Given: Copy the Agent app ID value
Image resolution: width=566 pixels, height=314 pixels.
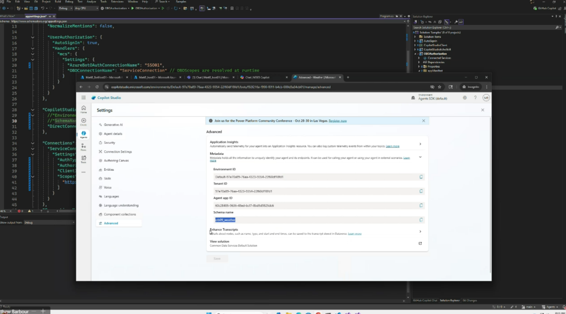Looking at the screenshot, I should (421, 205).
